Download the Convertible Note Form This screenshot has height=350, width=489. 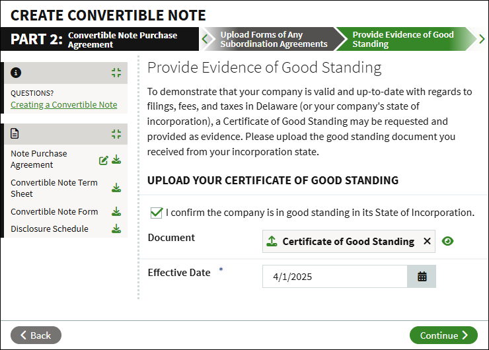click(116, 211)
